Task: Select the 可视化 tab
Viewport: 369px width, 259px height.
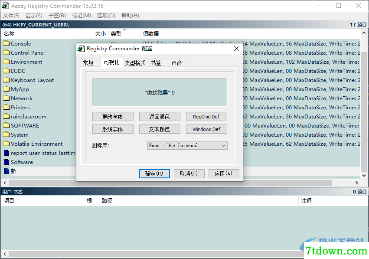Action: [111, 62]
